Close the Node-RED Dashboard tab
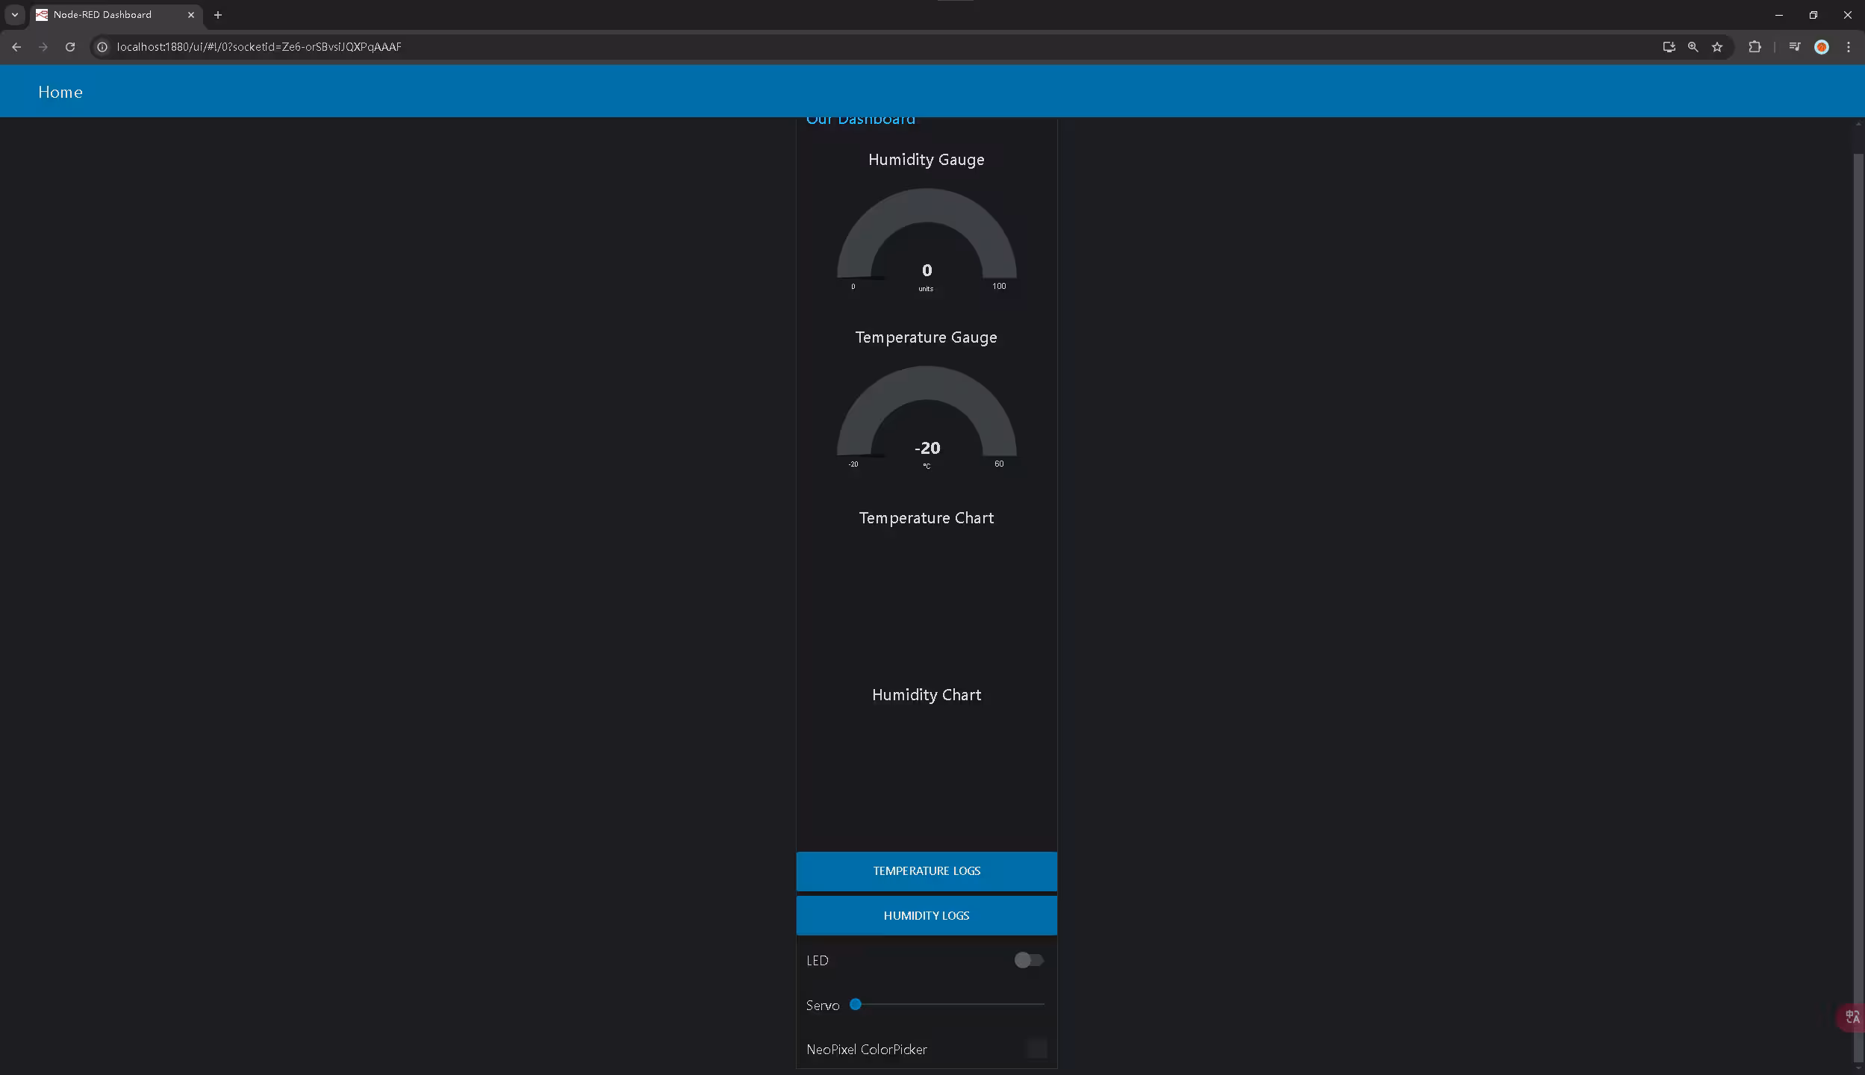Viewport: 1865px width, 1075px height. tap(191, 15)
